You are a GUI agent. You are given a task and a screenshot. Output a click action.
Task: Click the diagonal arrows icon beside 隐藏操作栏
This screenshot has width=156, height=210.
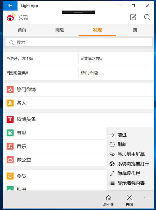point(112,173)
